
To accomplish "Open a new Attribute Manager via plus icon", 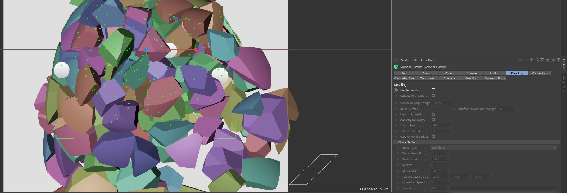I will click(558, 60).
